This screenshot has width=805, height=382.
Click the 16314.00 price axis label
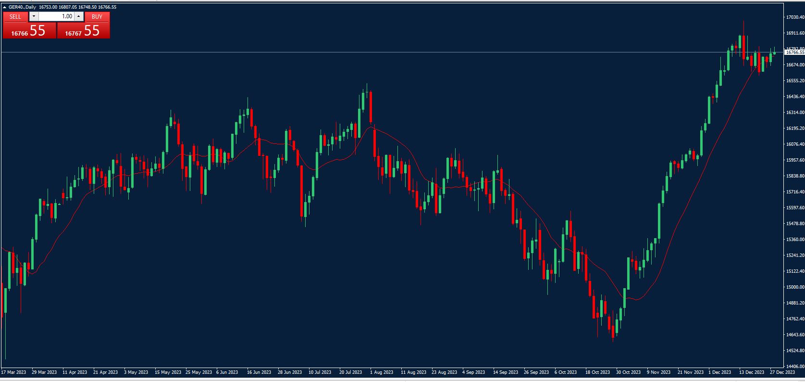795,113
